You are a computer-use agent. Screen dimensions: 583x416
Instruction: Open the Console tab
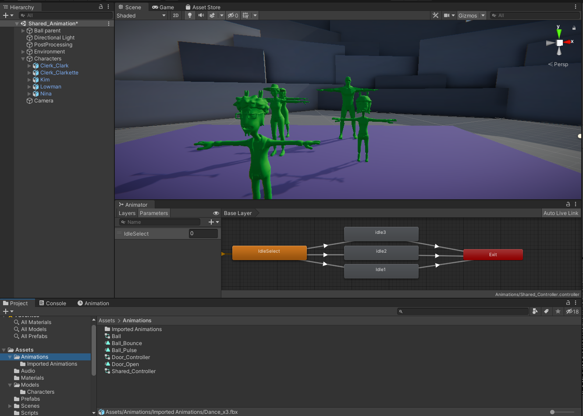53,303
